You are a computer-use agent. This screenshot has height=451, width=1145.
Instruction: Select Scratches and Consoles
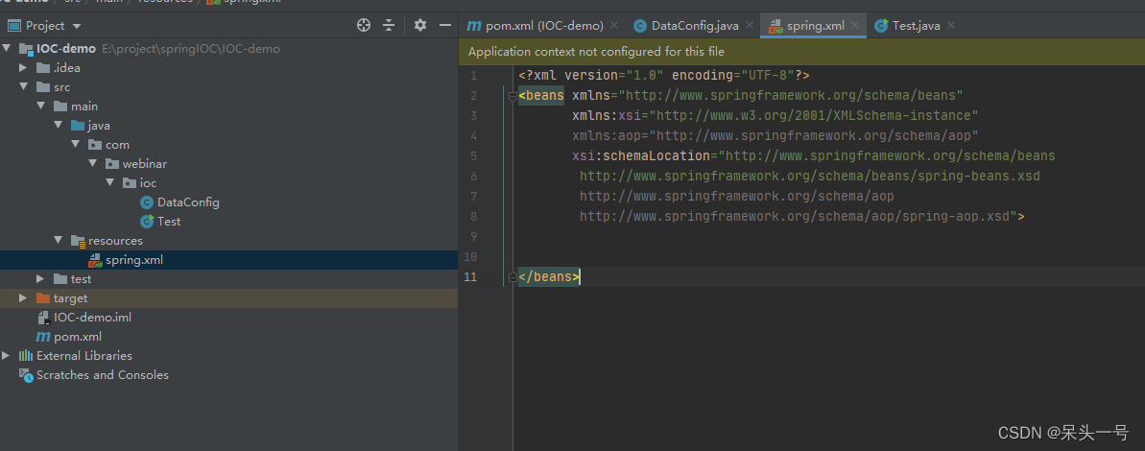point(103,374)
